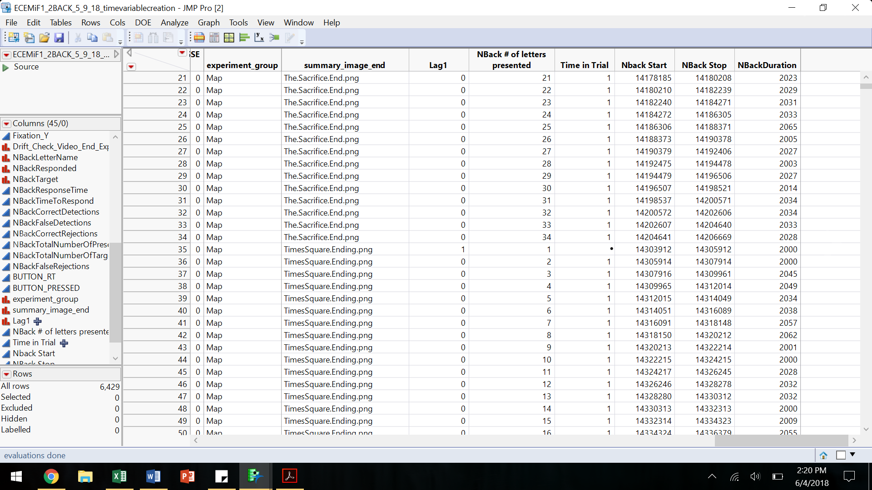The image size is (872, 490).
Task: Click the calculator-style toolbar icon
Action: tap(214, 38)
